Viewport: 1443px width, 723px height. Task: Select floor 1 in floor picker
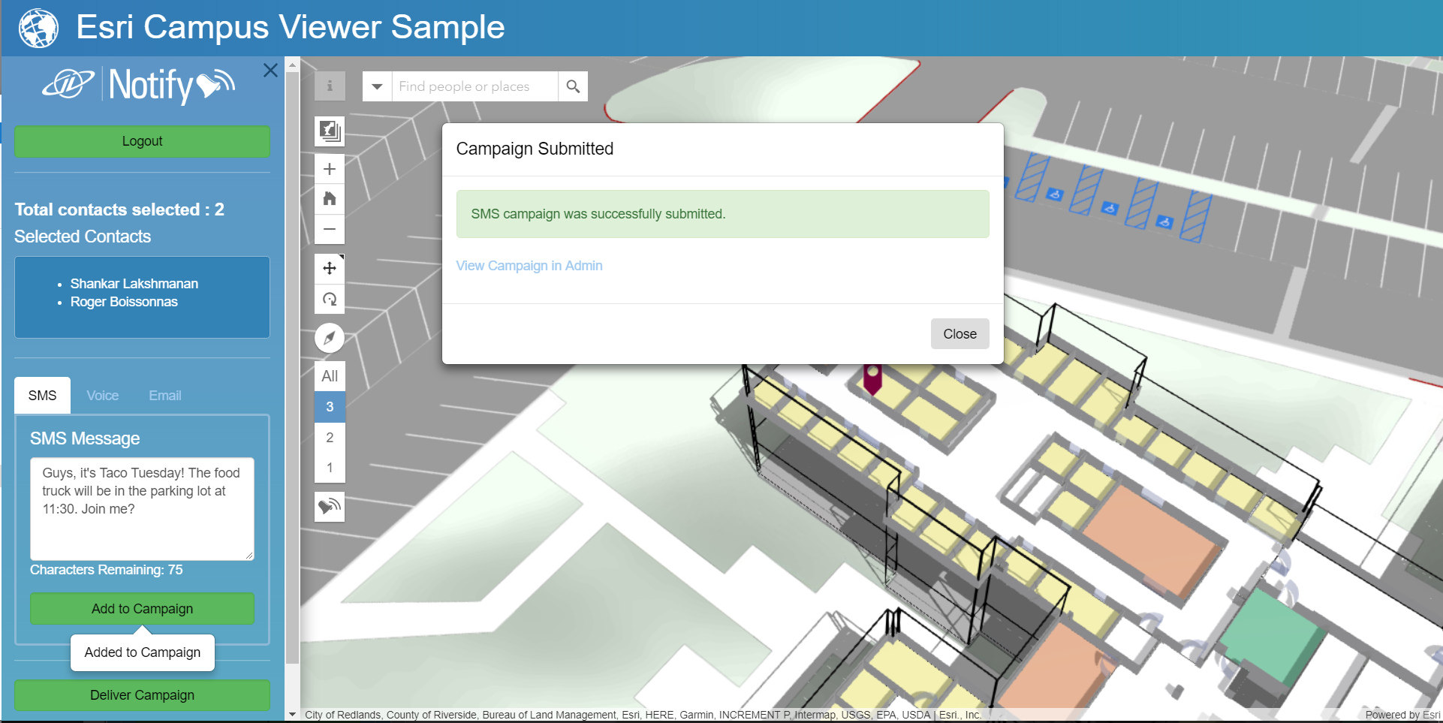point(330,468)
